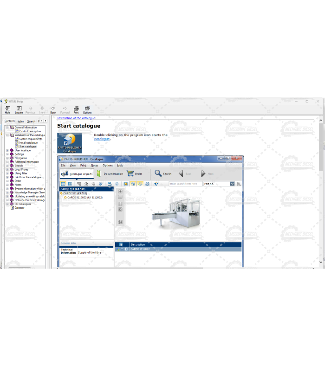
Task: Click the Locate toolbar icon
Action: [x=19, y=109]
